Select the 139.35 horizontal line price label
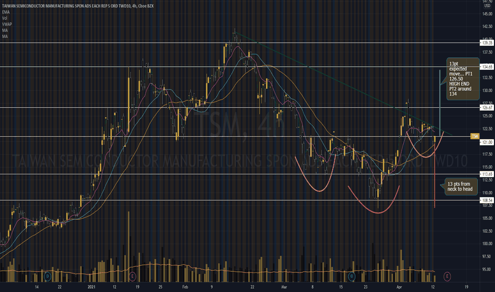495x292 pixels. pyautogui.click(x=487, y=42)
